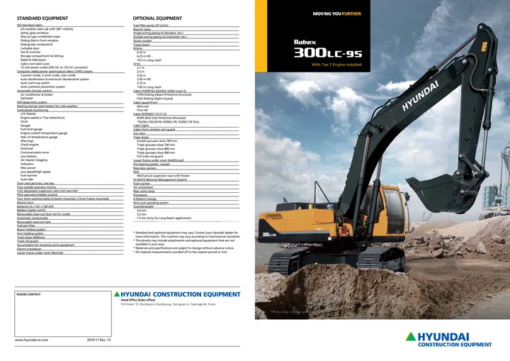Screen dimensions: 510x361
Task: Click 'Automatic climate control' line
Action: pyautogui.click(x=35, y=91)
